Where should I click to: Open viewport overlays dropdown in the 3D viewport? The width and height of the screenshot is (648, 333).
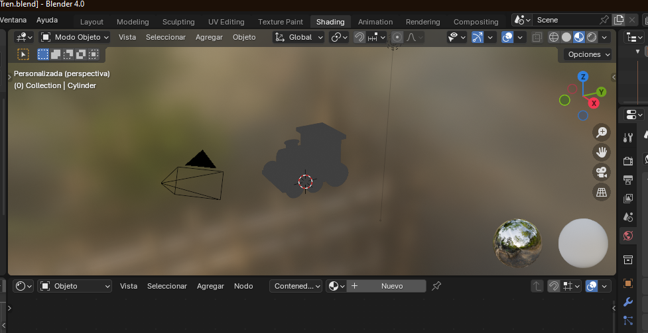pos(520,37)
